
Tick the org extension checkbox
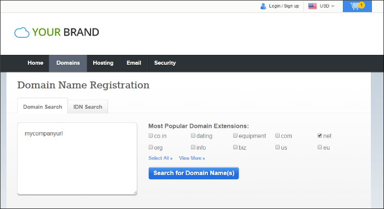point(151,147)
